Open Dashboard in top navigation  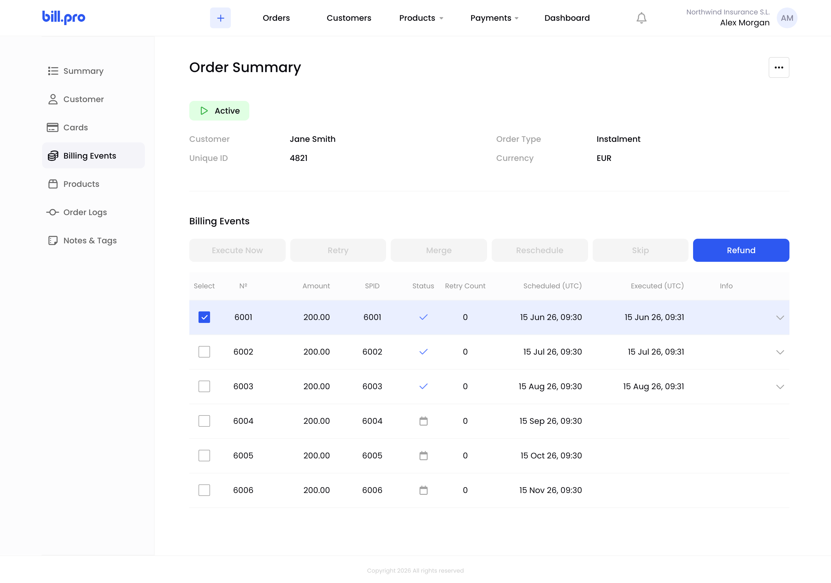click(x=567, y=18)
